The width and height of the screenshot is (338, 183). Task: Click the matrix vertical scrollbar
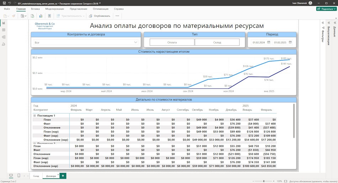tap(294, 121)
